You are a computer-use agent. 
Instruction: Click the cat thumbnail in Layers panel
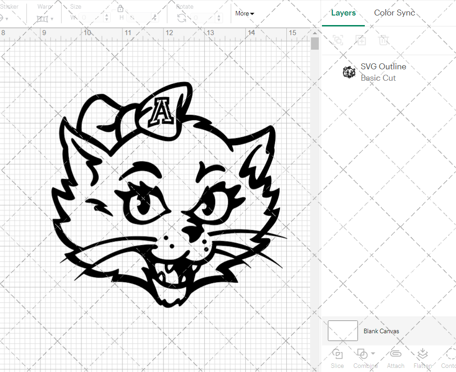tap(349, 72)
